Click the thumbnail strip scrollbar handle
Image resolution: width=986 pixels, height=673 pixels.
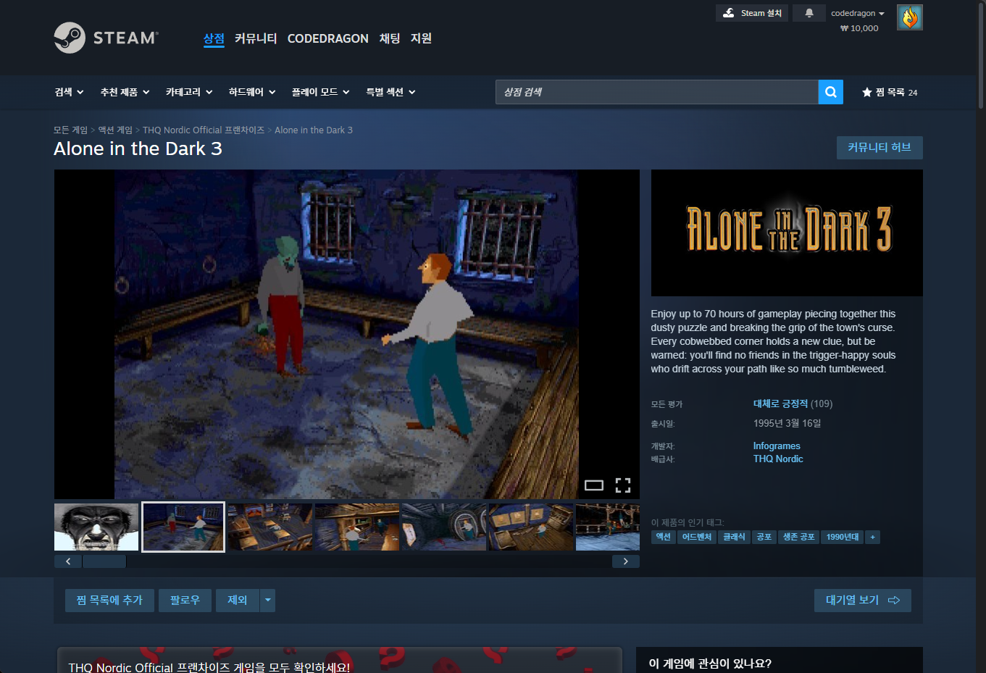104,561
